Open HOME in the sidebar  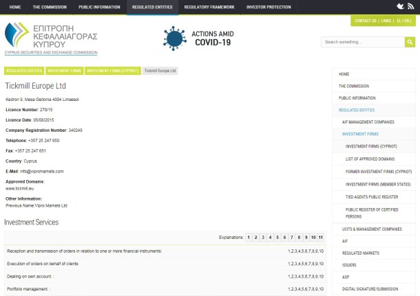coord(374,74)
